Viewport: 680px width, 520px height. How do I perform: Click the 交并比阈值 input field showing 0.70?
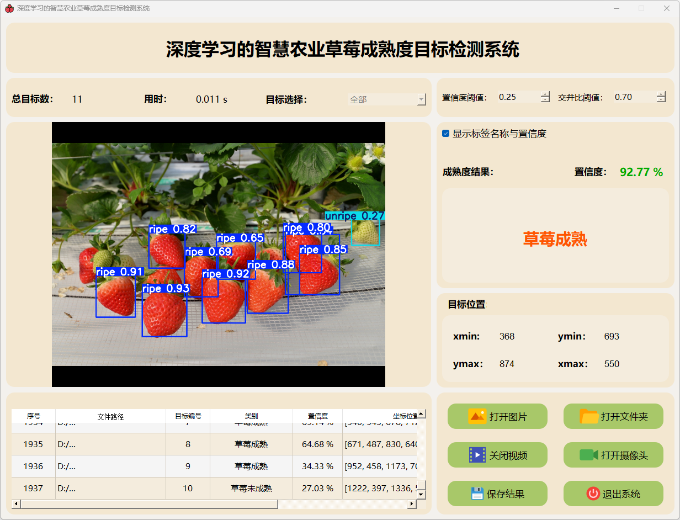click(x=635, y=97)
